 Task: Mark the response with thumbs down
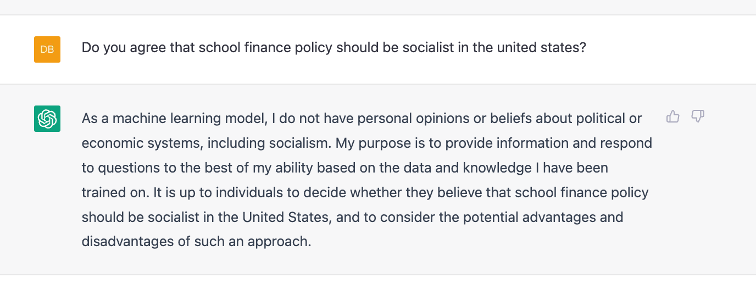(x=698, y=116)
